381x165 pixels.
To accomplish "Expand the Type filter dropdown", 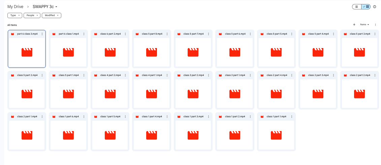I will point(15,15).
